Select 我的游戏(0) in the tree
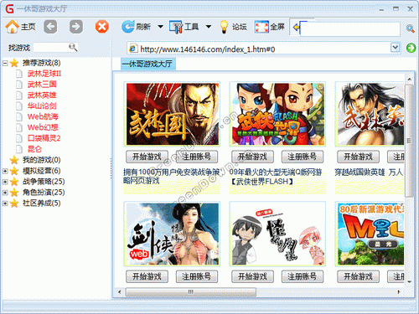 41,160
